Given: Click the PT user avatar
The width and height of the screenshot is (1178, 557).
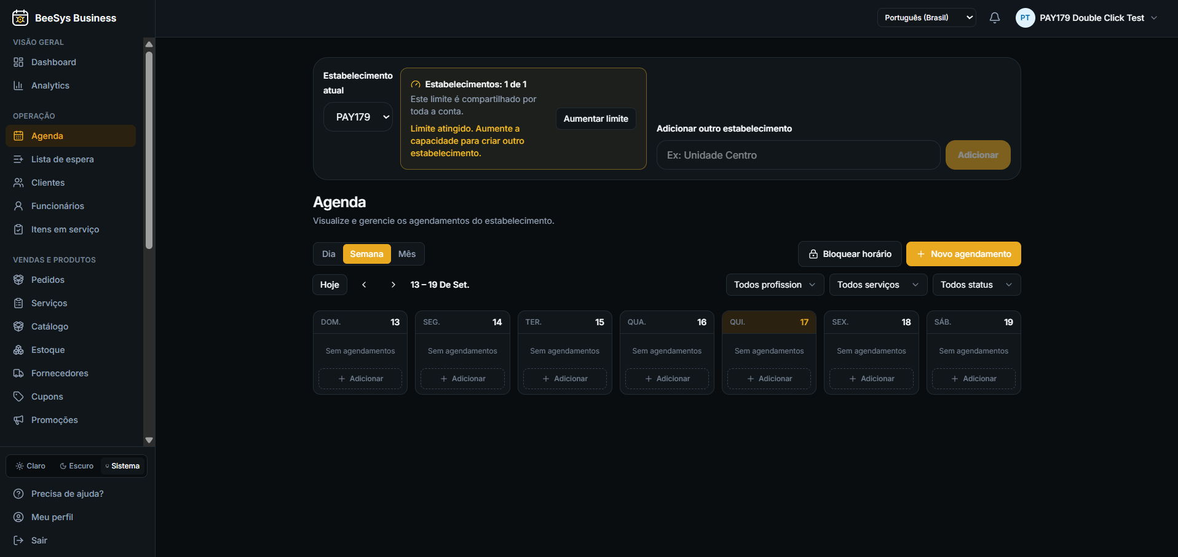Looking at the screenshot, I should tap(1025, 18).
